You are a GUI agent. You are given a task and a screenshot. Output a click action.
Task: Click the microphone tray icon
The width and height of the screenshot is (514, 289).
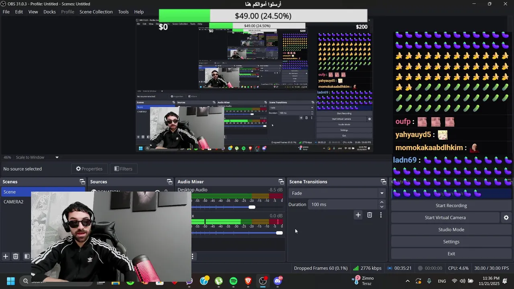pos(429,281)
